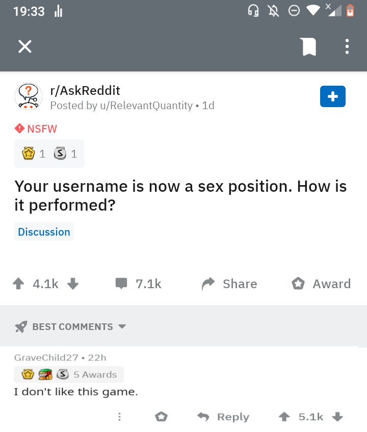The width and height of the screenshot is (367, 432).
Task: Open the r/AskReddit subreddit link
Action: 85,90
